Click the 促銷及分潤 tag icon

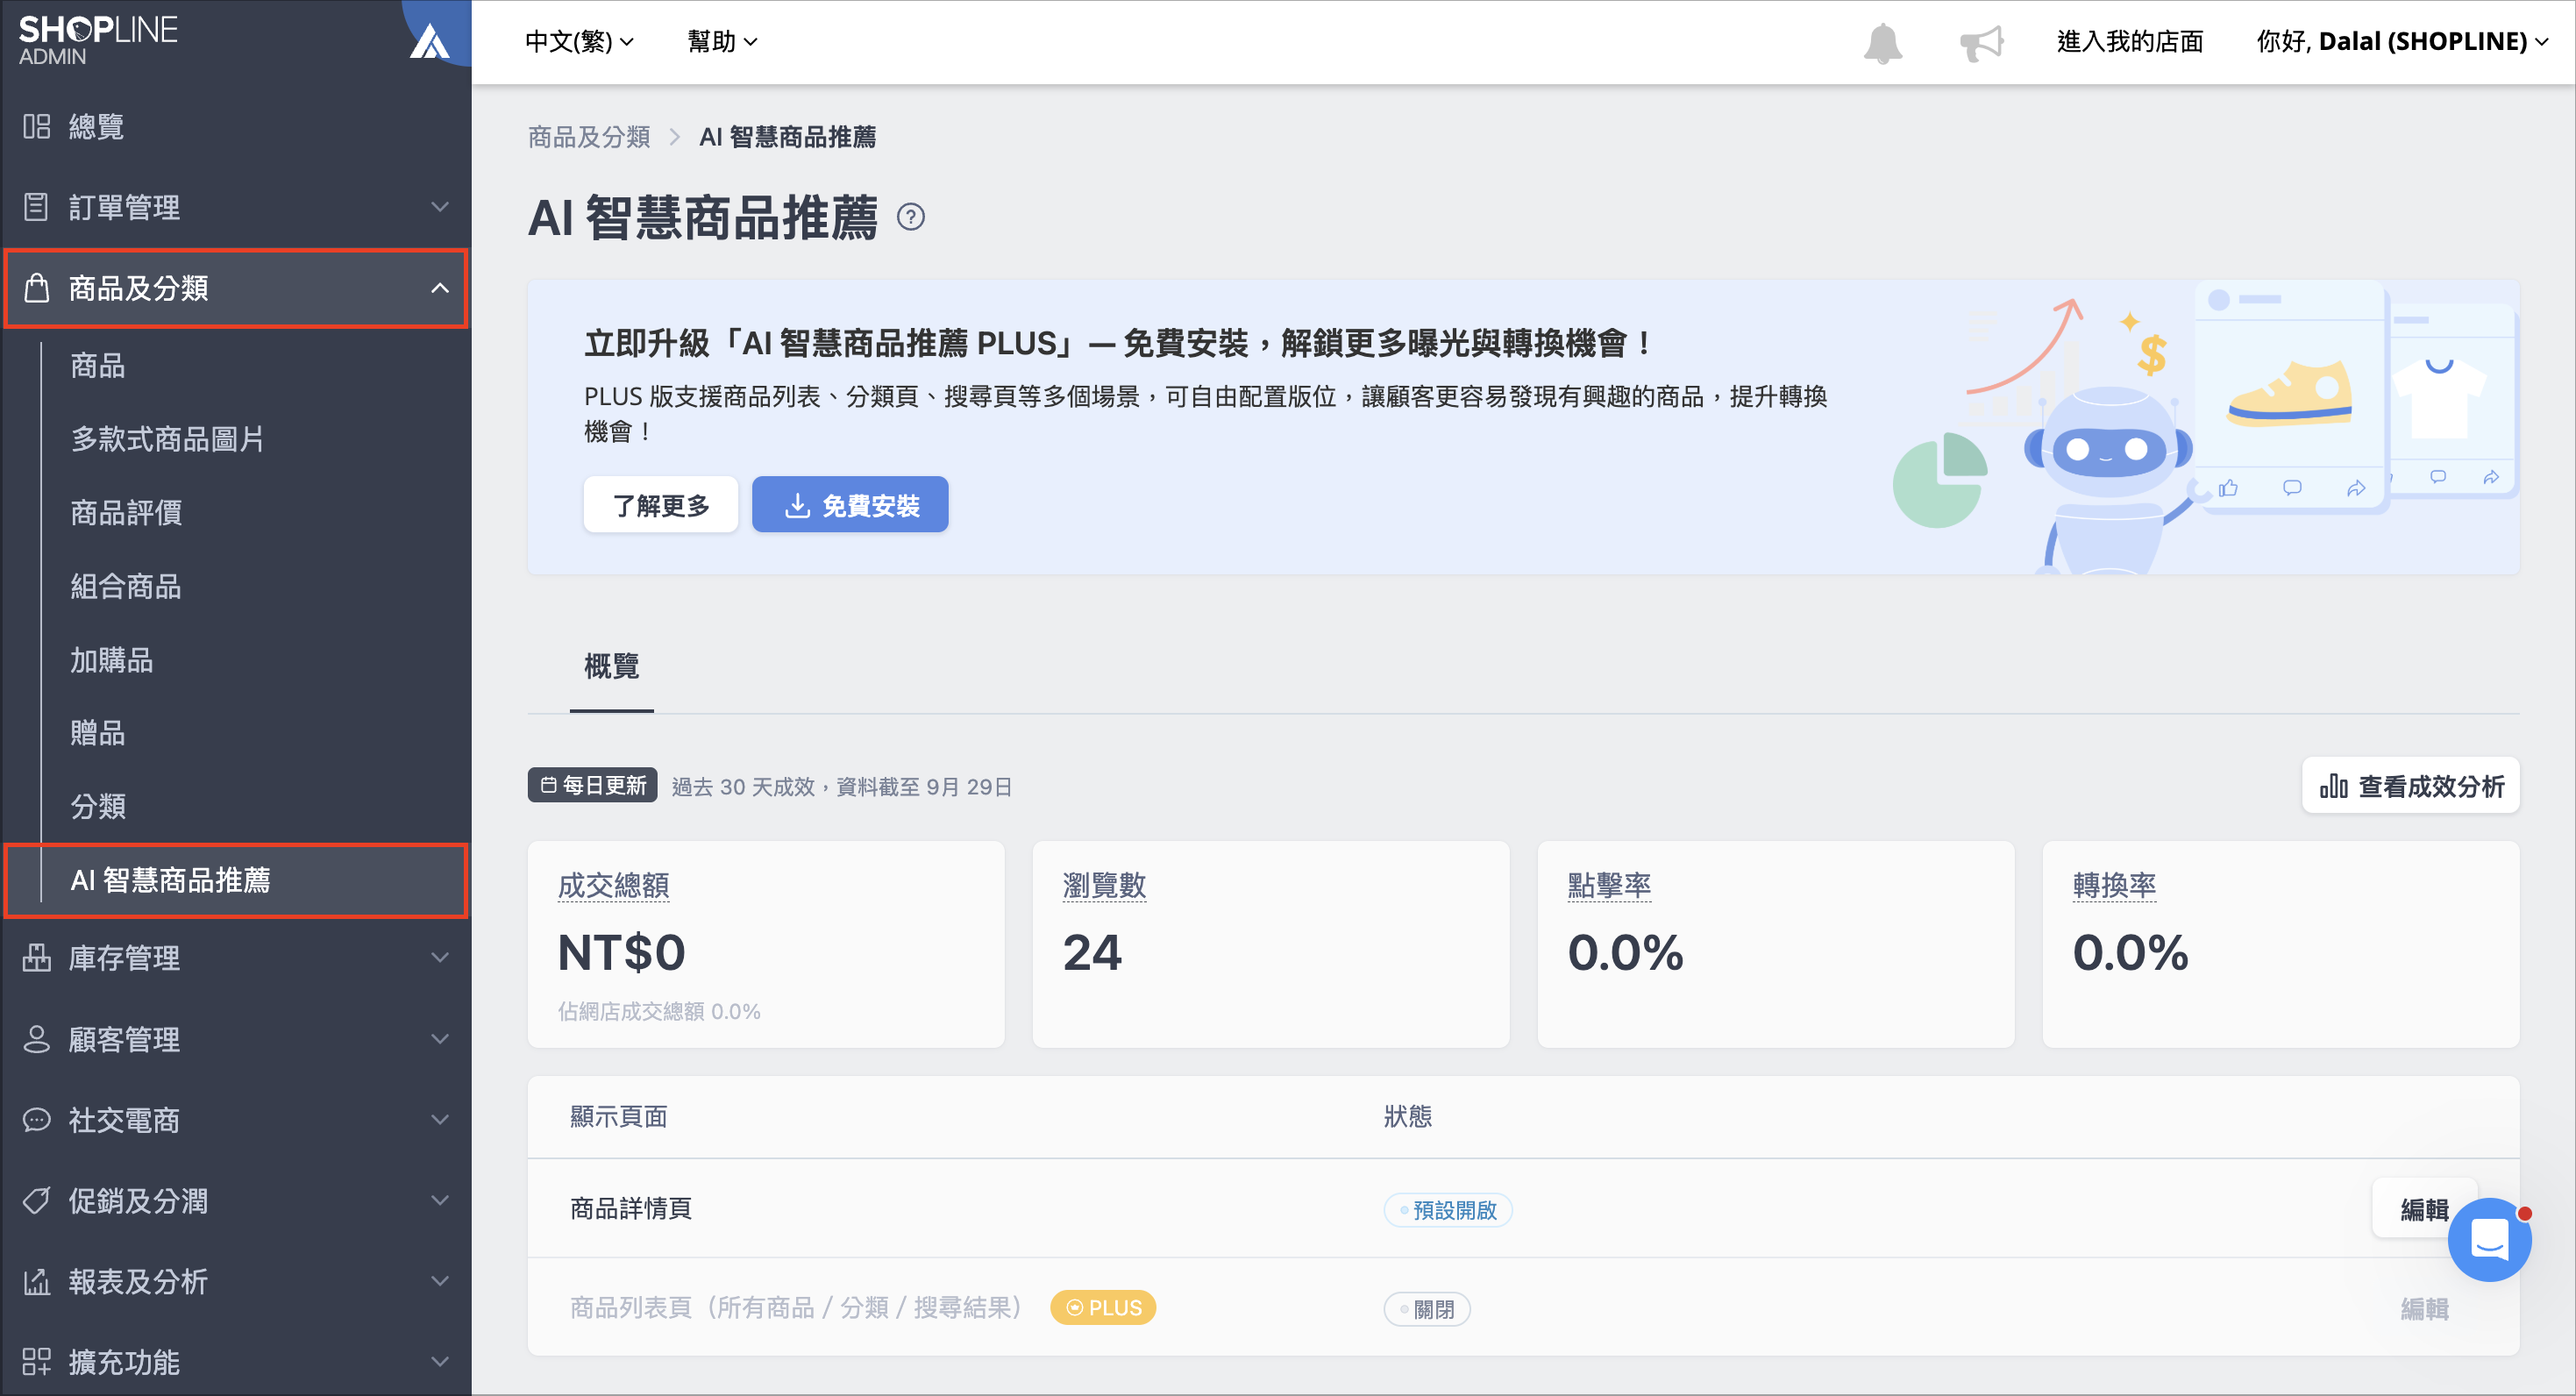(x=37, y=1201)
